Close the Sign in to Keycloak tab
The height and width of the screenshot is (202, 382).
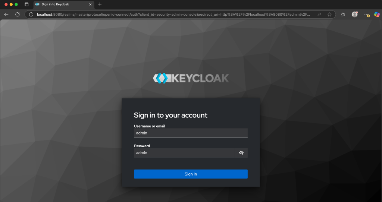pos(90,4)
